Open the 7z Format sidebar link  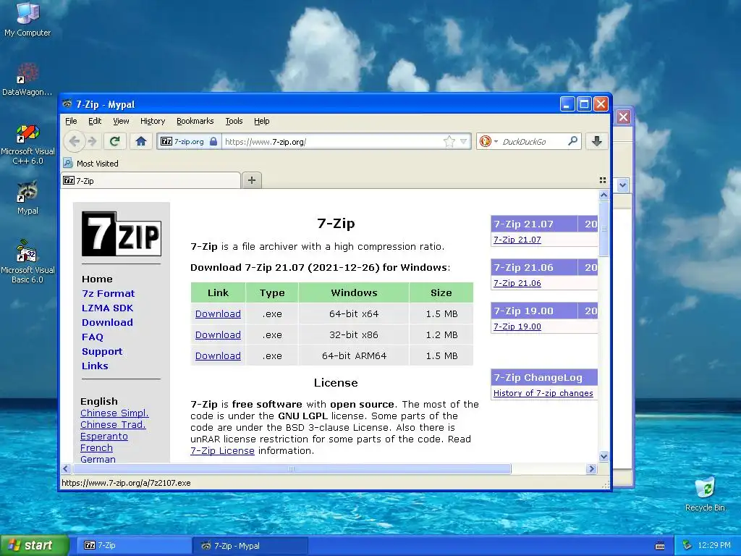[109, 294]
